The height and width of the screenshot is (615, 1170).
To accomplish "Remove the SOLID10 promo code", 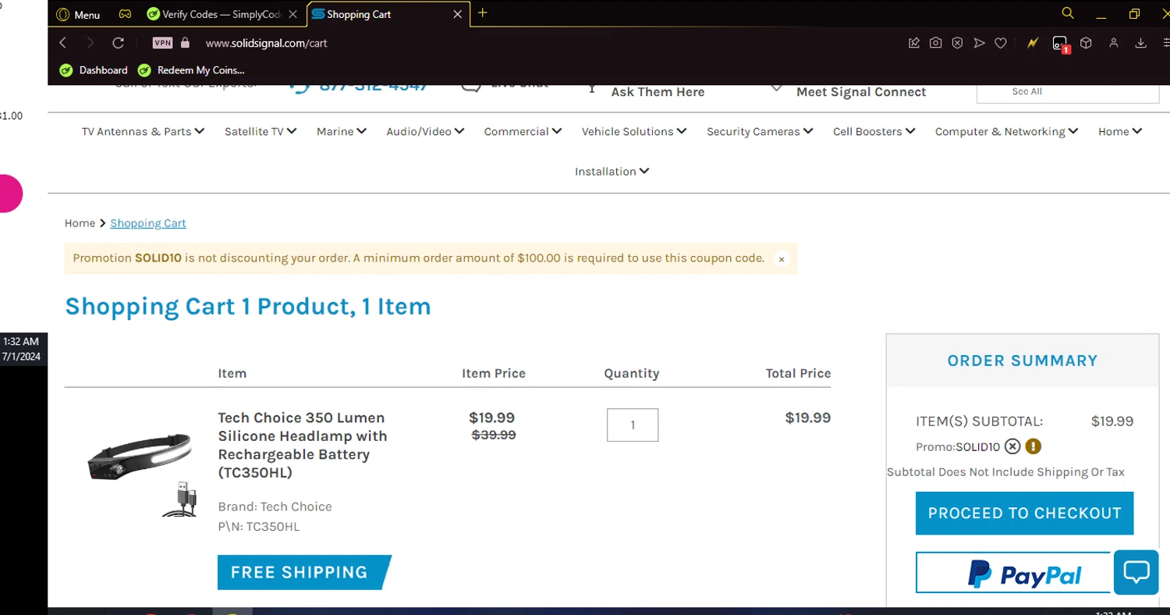I will [1012, 446].
